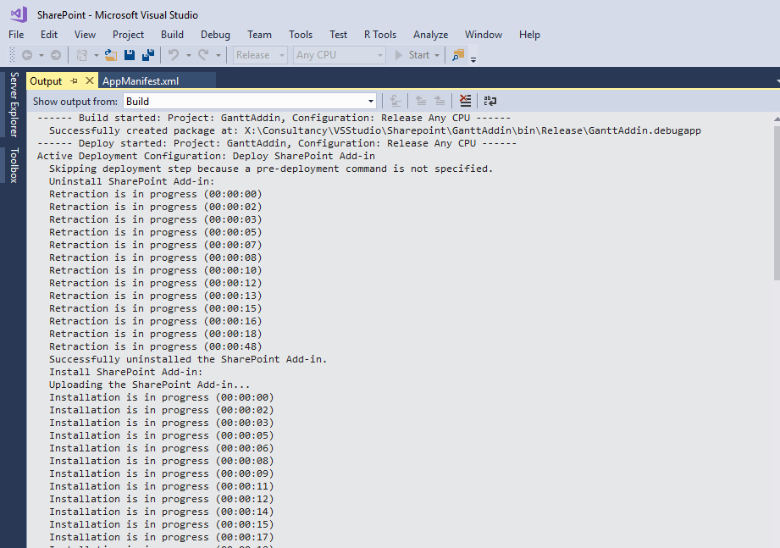The width and height of the screenshot is (780, 548).
Task: Select the Navigate Forward arrow icon
Action: [55, 53]
